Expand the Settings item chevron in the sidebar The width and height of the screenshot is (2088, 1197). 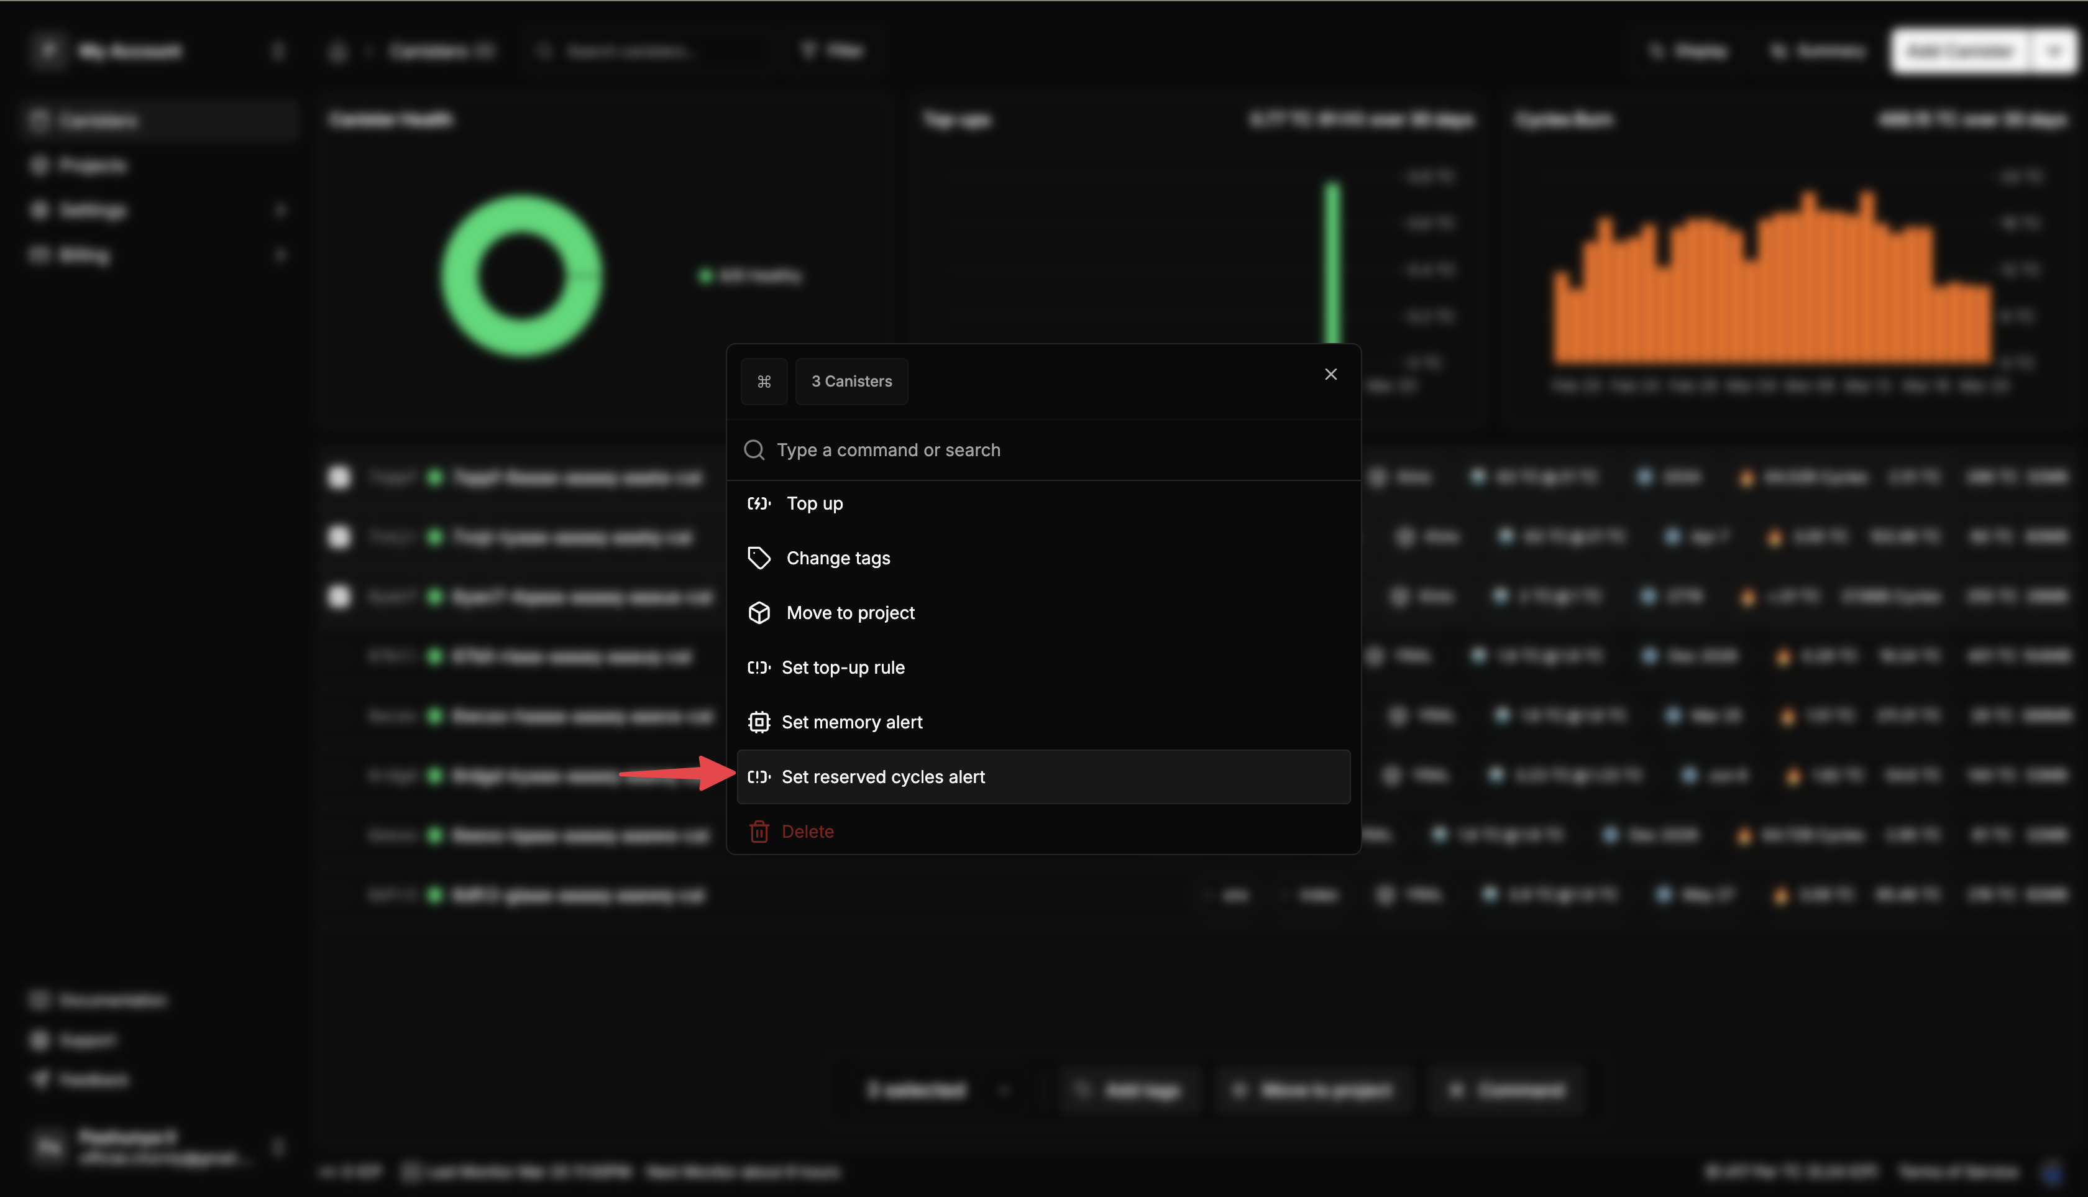coord(282,209)
